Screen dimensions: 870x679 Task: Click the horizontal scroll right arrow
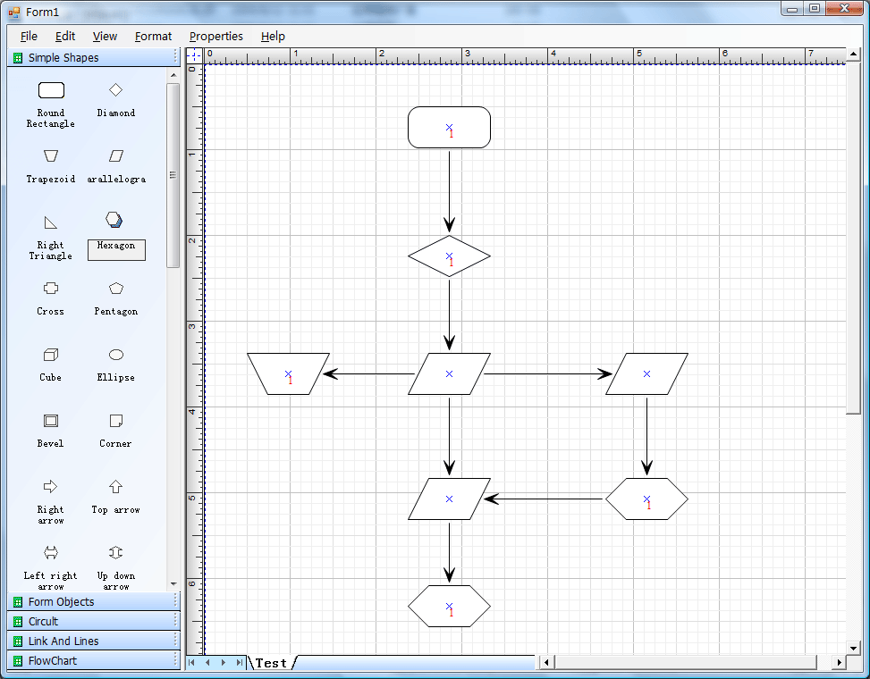tap(839, 662)
